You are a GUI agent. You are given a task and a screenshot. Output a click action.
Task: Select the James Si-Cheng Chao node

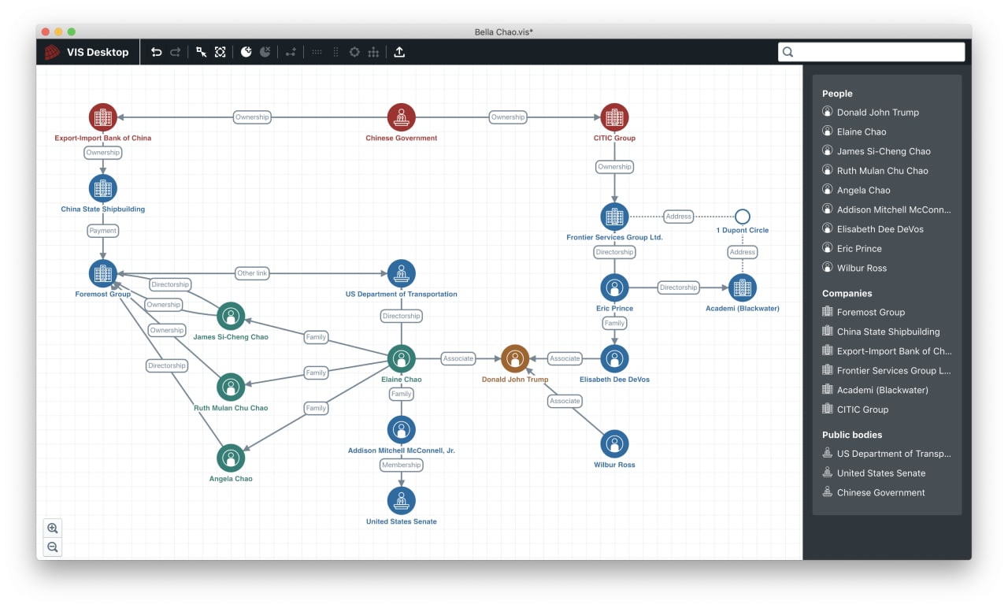pos(231,316)
